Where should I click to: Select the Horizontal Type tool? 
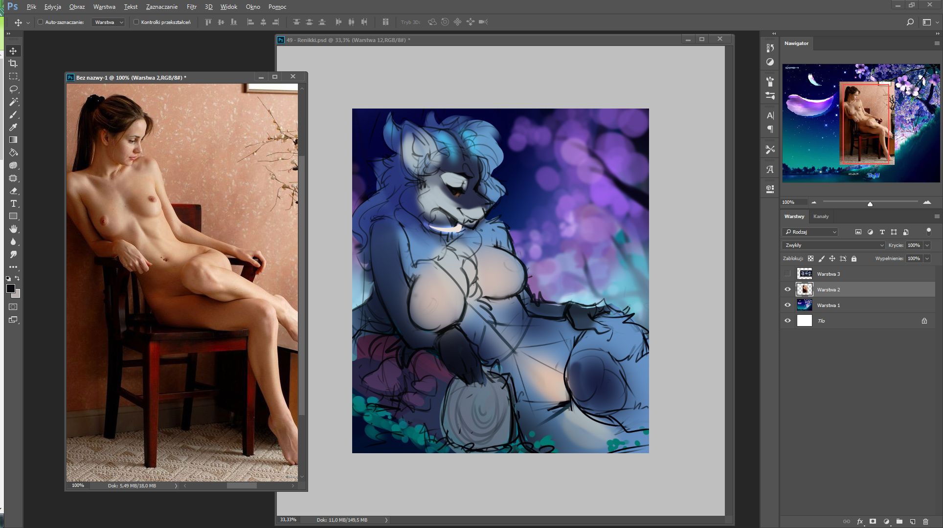click(13, 203)
